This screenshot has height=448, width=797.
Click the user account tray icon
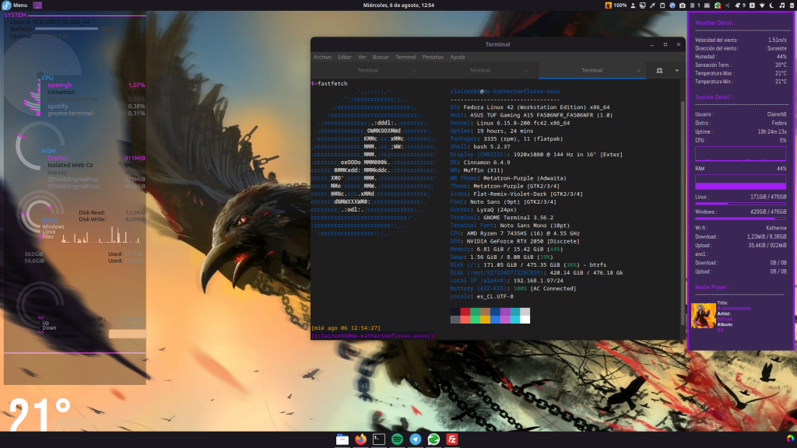[633, 5]
